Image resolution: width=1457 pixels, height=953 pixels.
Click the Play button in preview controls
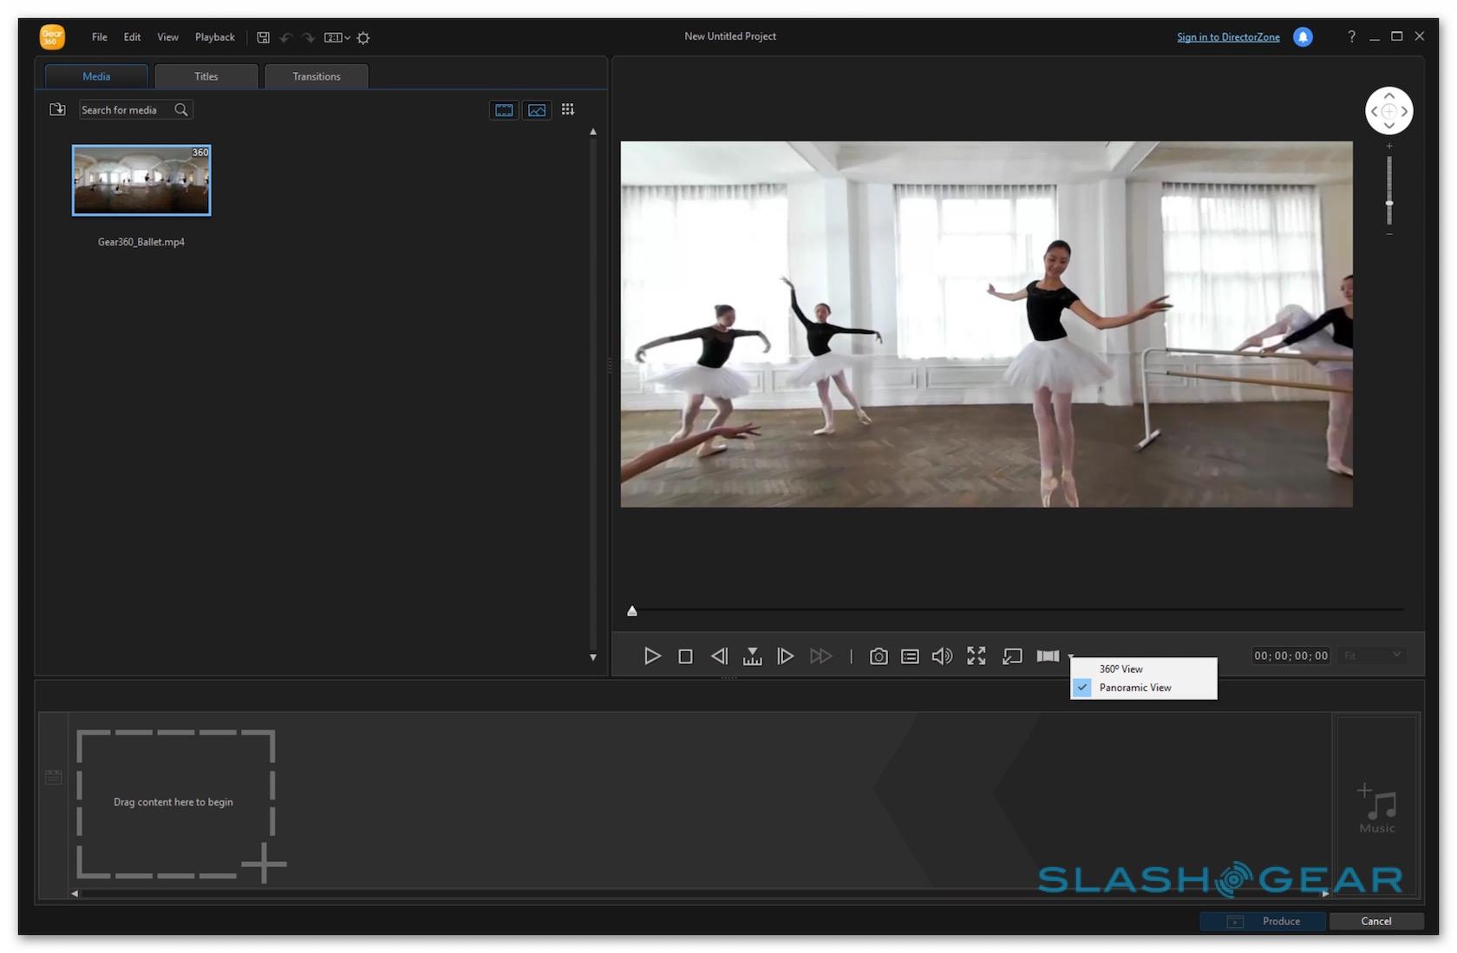coord(652,656)
